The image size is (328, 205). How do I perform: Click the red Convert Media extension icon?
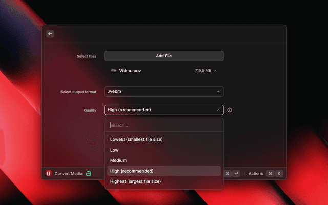coord(49,174)
